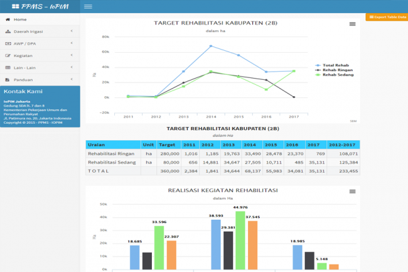Expand the Daerah Irigasi menu chevron
The width and height of the screenshot is (408, 272).
tap(72, 31)
